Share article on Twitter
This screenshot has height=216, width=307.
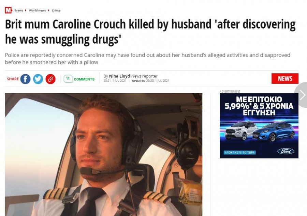click(38, 79)
